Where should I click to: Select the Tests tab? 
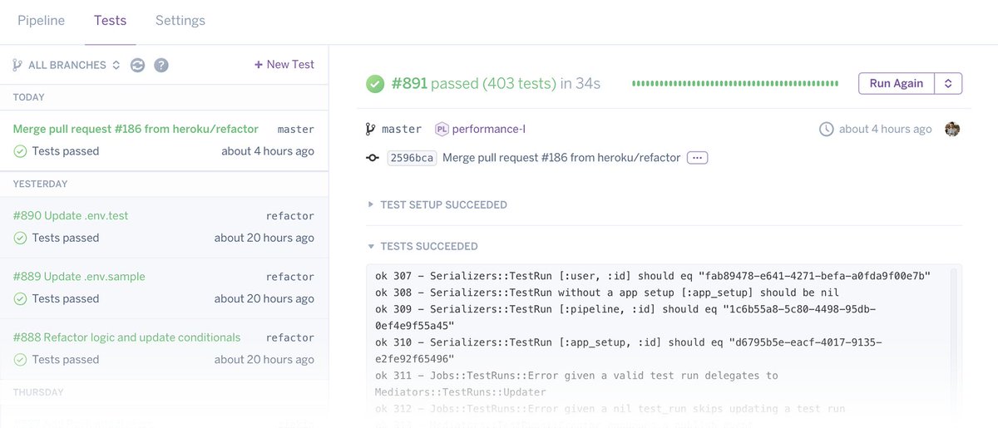(x=110, y=20)
